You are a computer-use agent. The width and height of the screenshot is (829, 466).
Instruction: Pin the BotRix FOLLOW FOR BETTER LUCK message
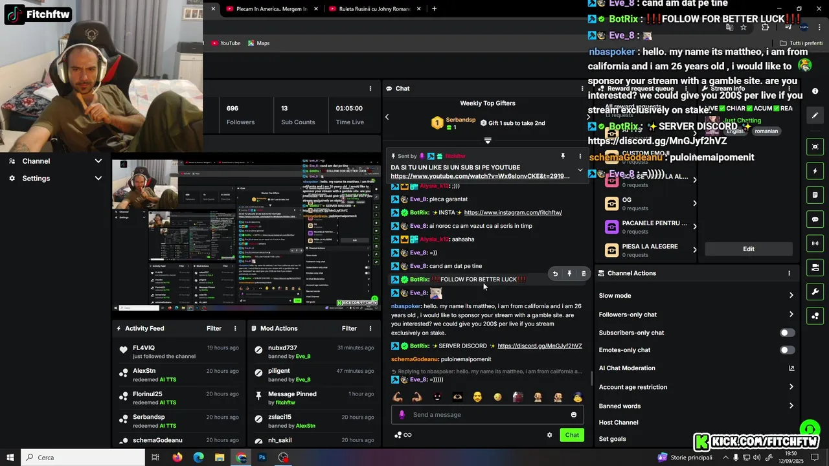point(569,274)
